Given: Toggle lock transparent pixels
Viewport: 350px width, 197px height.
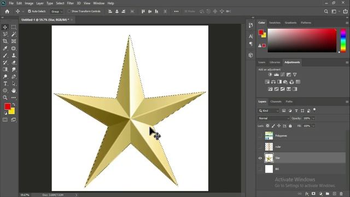Looking at the screenshot, I should click(267, 126).
